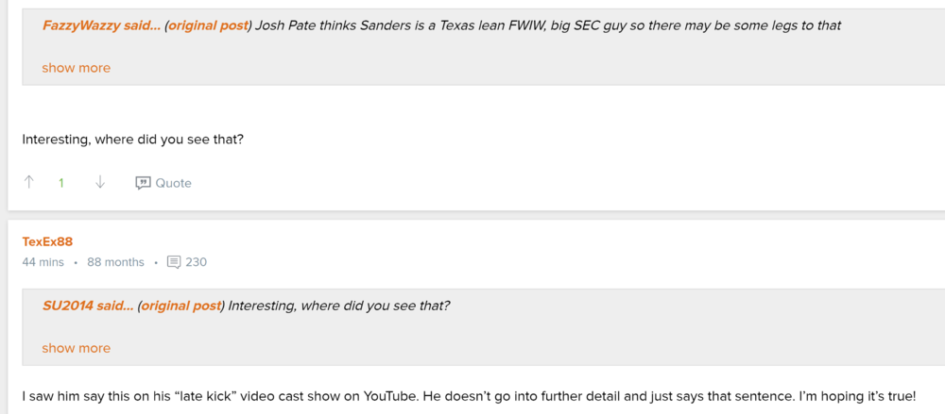
Task: Click the Quote speech bubble icon
Action: [x=143, y=183]
